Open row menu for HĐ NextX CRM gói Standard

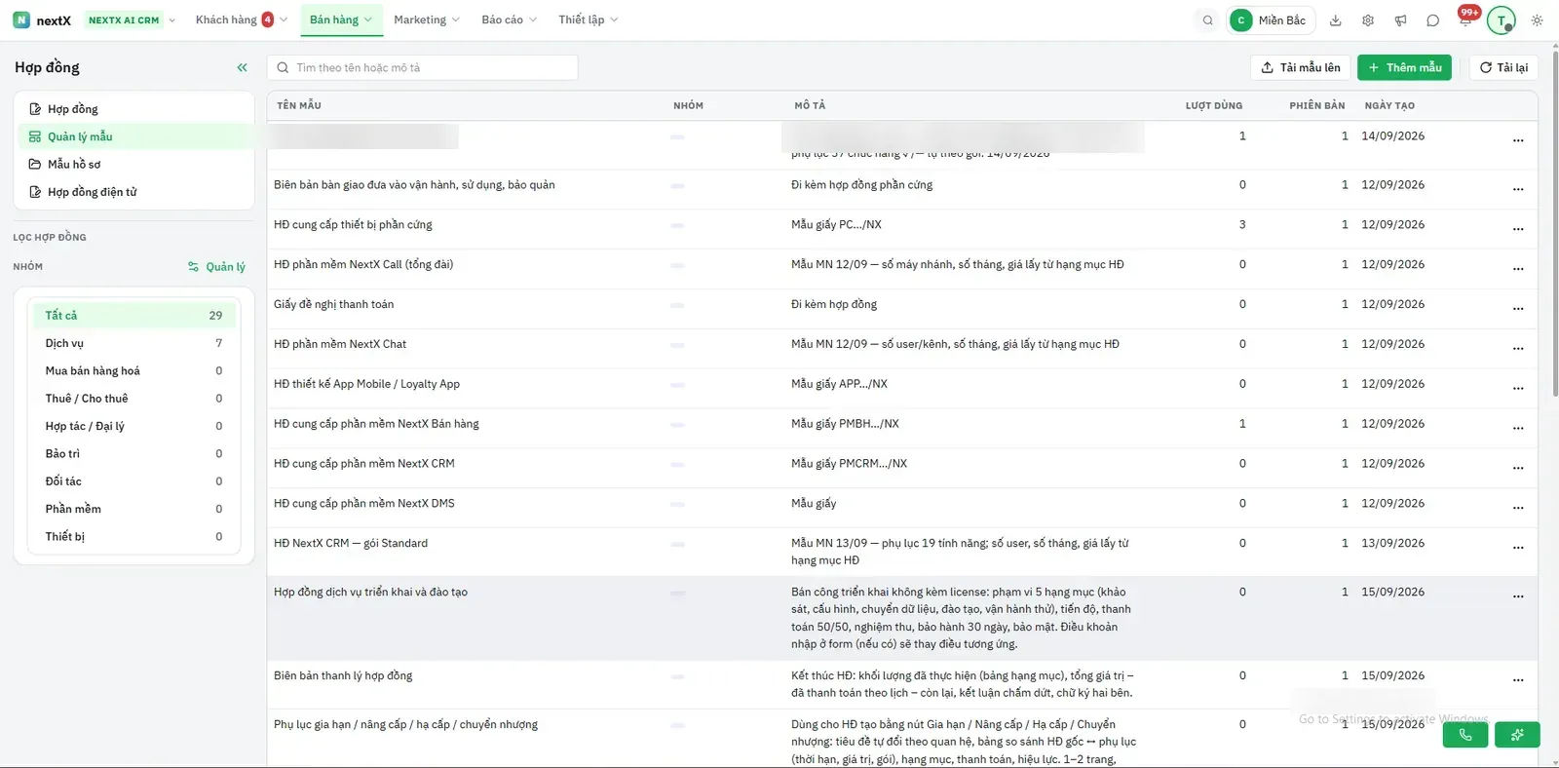(x=1517, y=547)
